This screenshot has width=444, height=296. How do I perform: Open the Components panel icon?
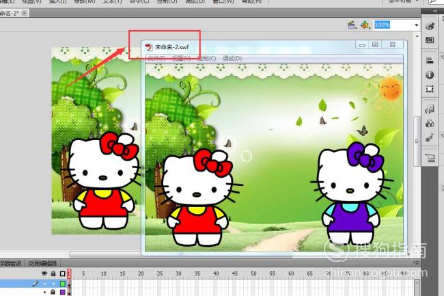pos(430,124)
